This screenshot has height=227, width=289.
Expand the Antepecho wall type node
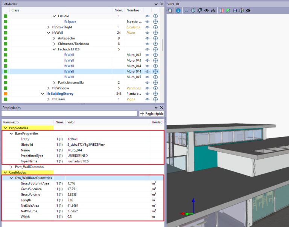[54, 38]
